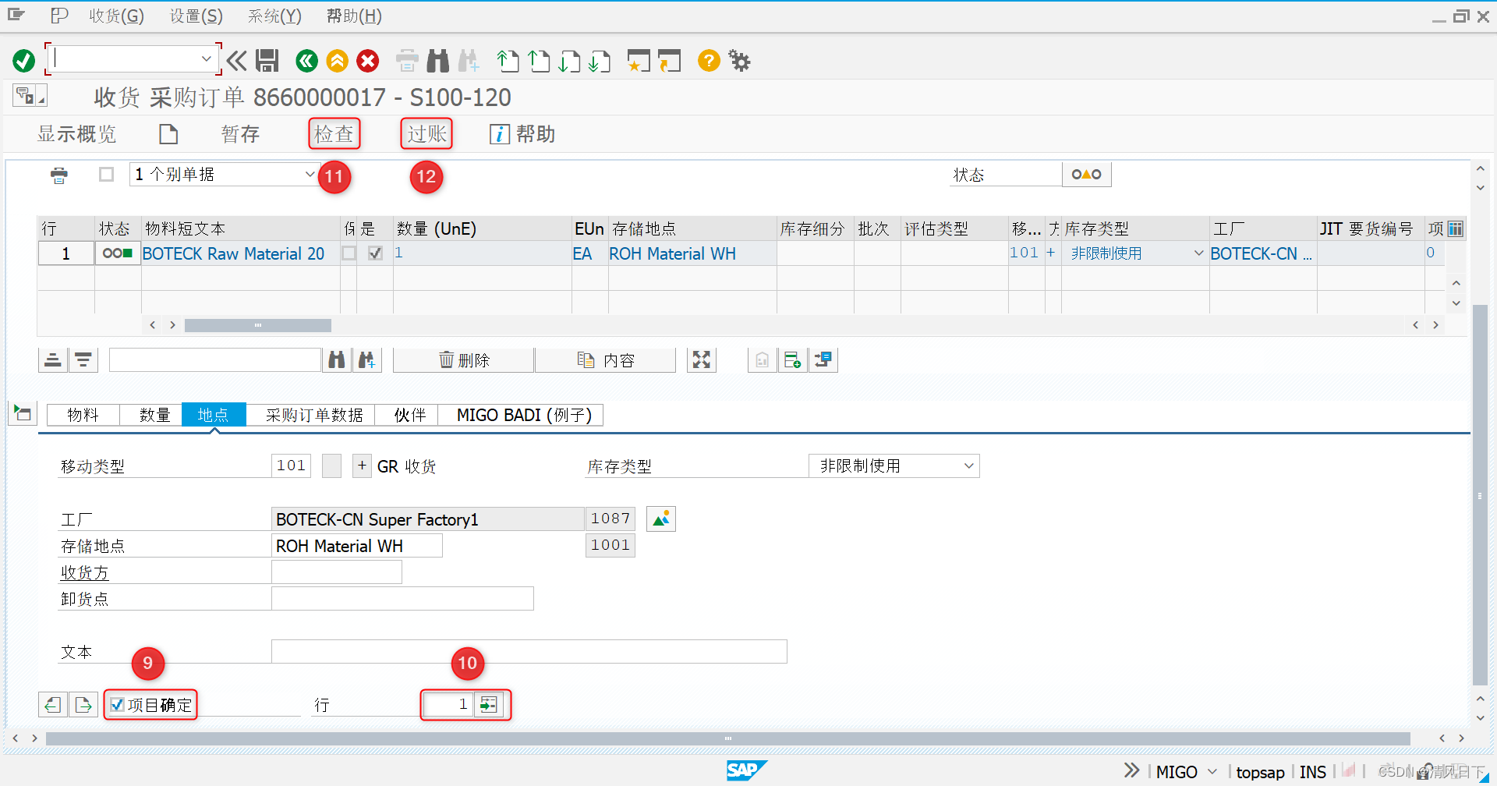
Task: Open the 个别单据 dropdown
Action: [310, 175]
